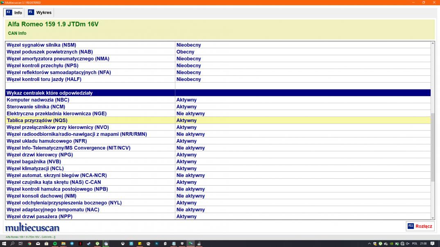Open the Windows Start menu
This screenshot has height=247, width=440.
pyautogui.click(x=4, y=244)
